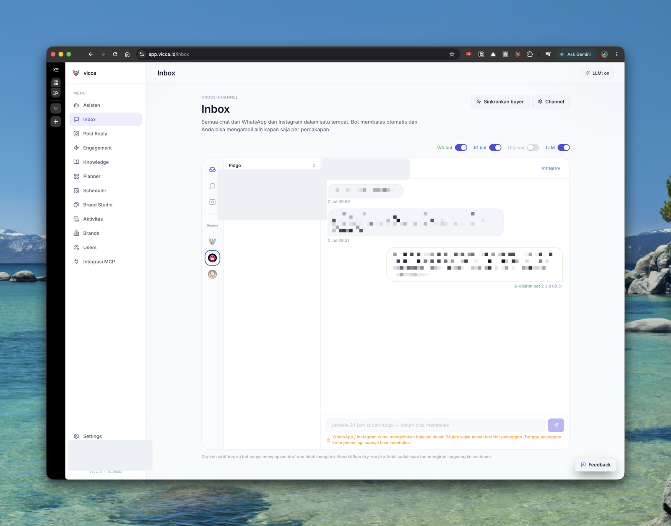The width and height of the screenshot is (671, 526).
Task: Open Knowledge in sidebar
Action: 106,162
